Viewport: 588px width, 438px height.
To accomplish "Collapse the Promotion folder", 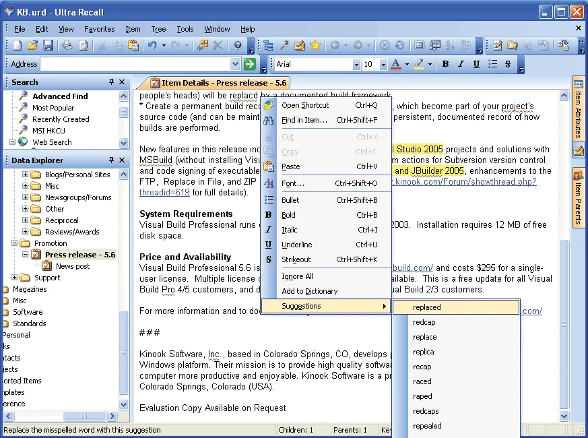I will [x=14, y=243].
